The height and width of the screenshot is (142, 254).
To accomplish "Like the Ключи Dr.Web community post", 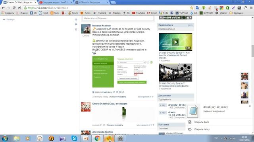I will (x=145, y=125).
